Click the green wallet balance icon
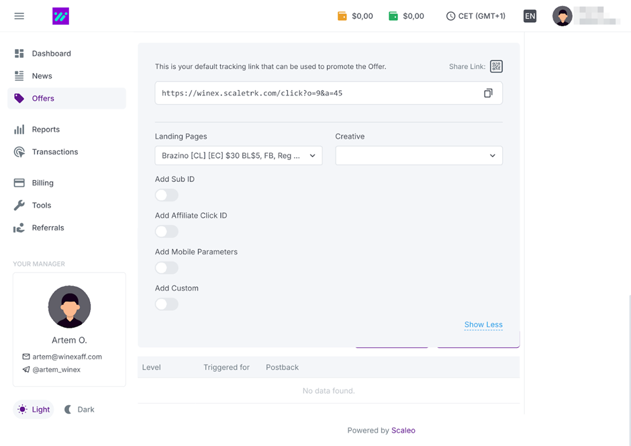The width and height of the screenshot is (631, 446). pos(393,16)
